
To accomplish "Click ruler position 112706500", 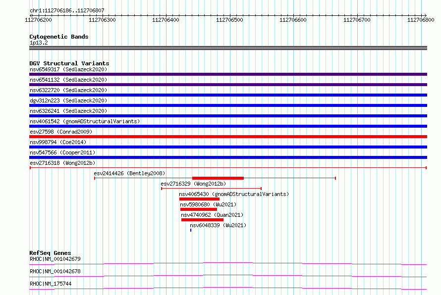I will pos(229,20).
